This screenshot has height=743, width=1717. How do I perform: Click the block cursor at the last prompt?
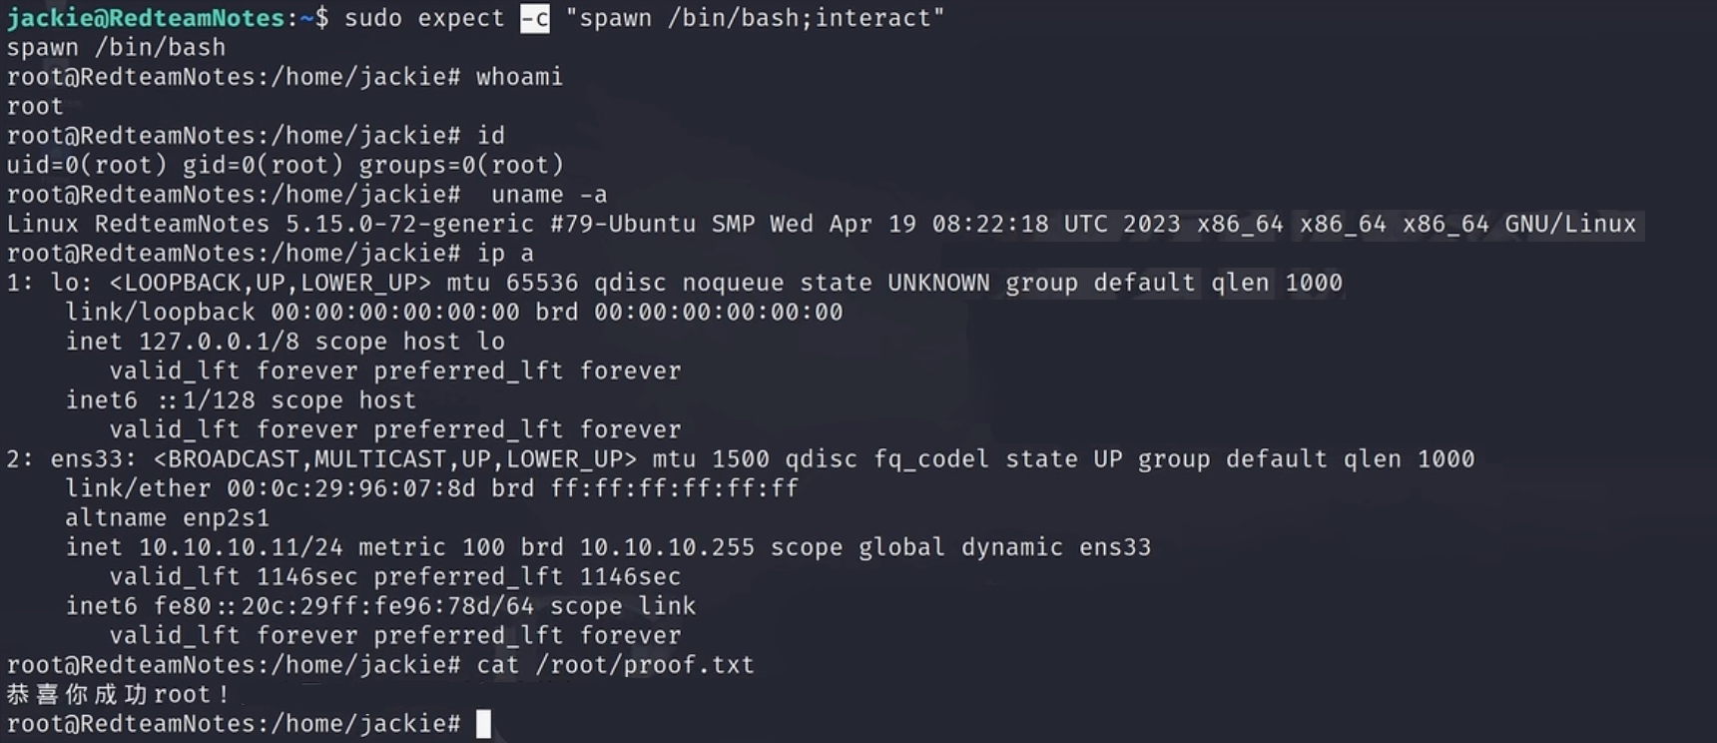[483, 724]
